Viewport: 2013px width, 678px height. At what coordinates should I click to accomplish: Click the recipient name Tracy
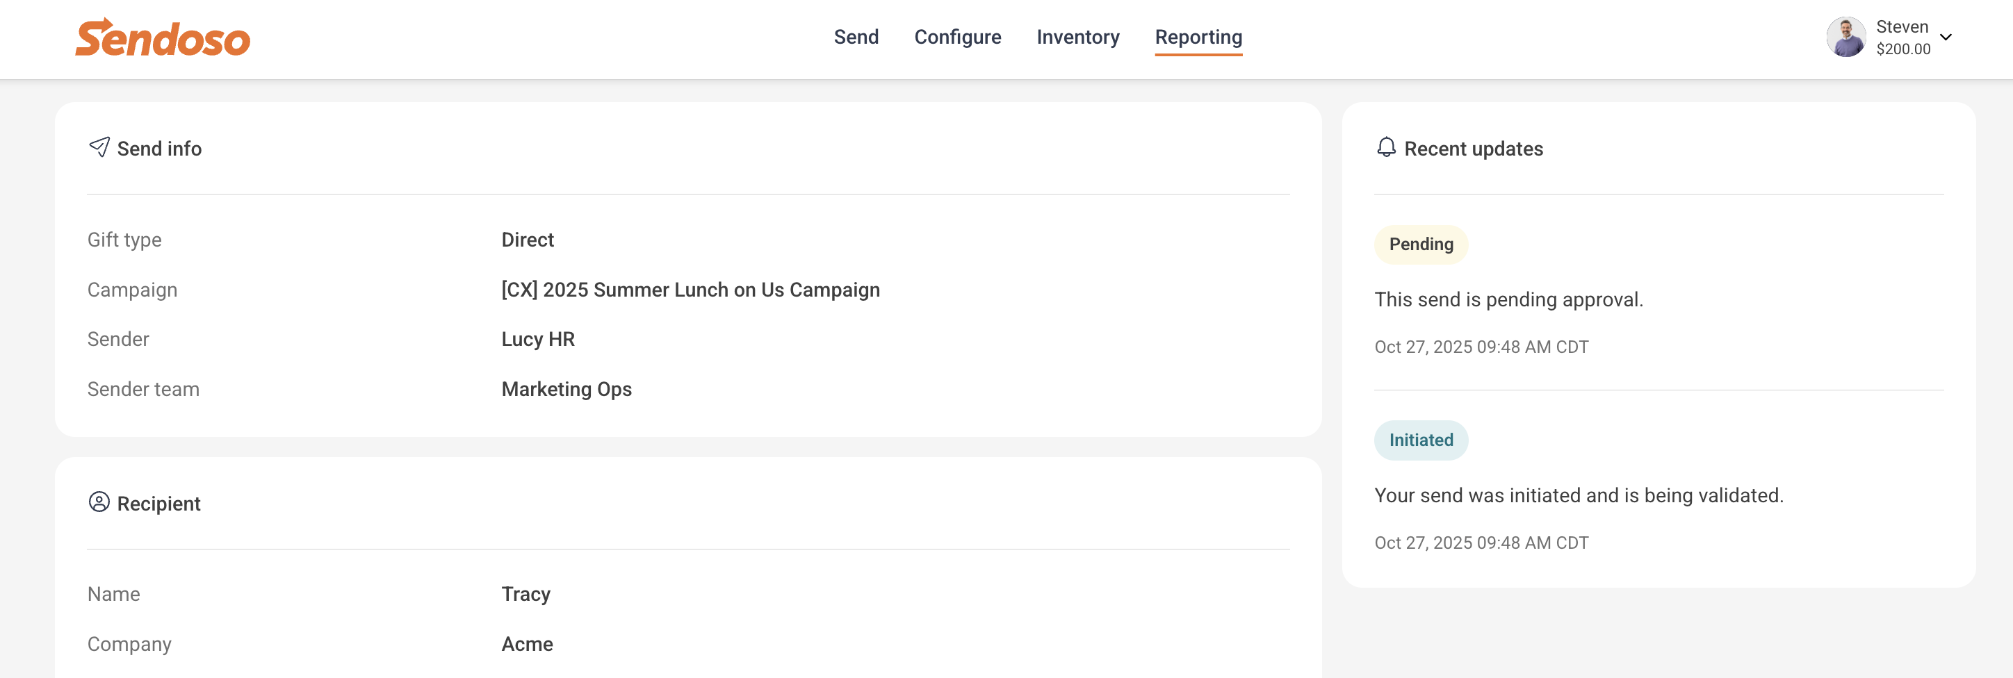[x=525, y=595]
